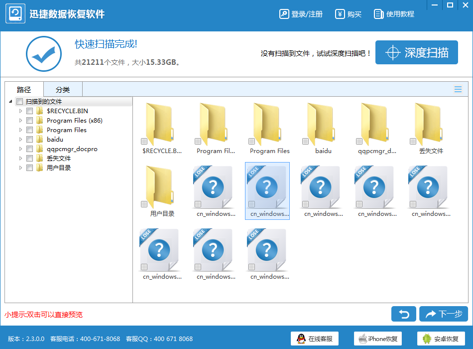Screen dimensions: 473x349
Task: Enable the 扫描到的文件 root checkbox
Action: coord(19,102)
